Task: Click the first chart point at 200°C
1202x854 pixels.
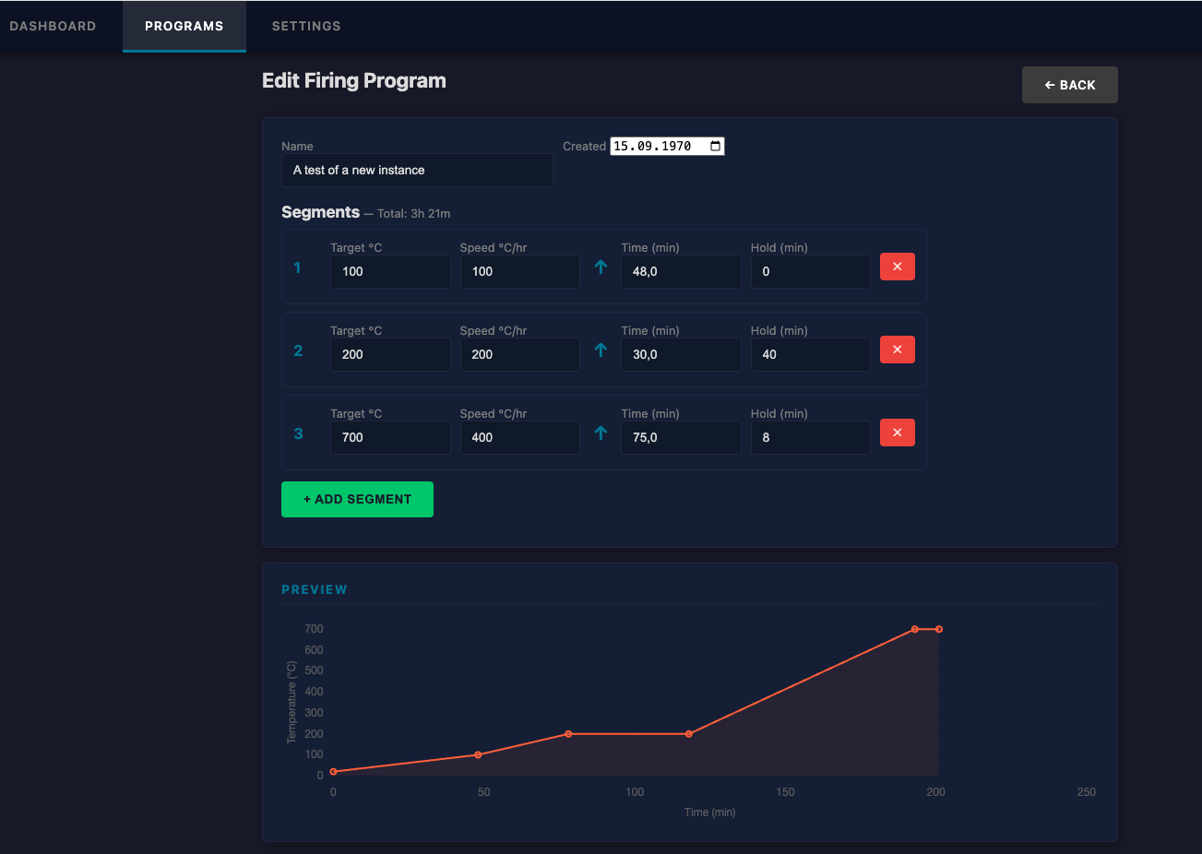Action: pos(568,734)
